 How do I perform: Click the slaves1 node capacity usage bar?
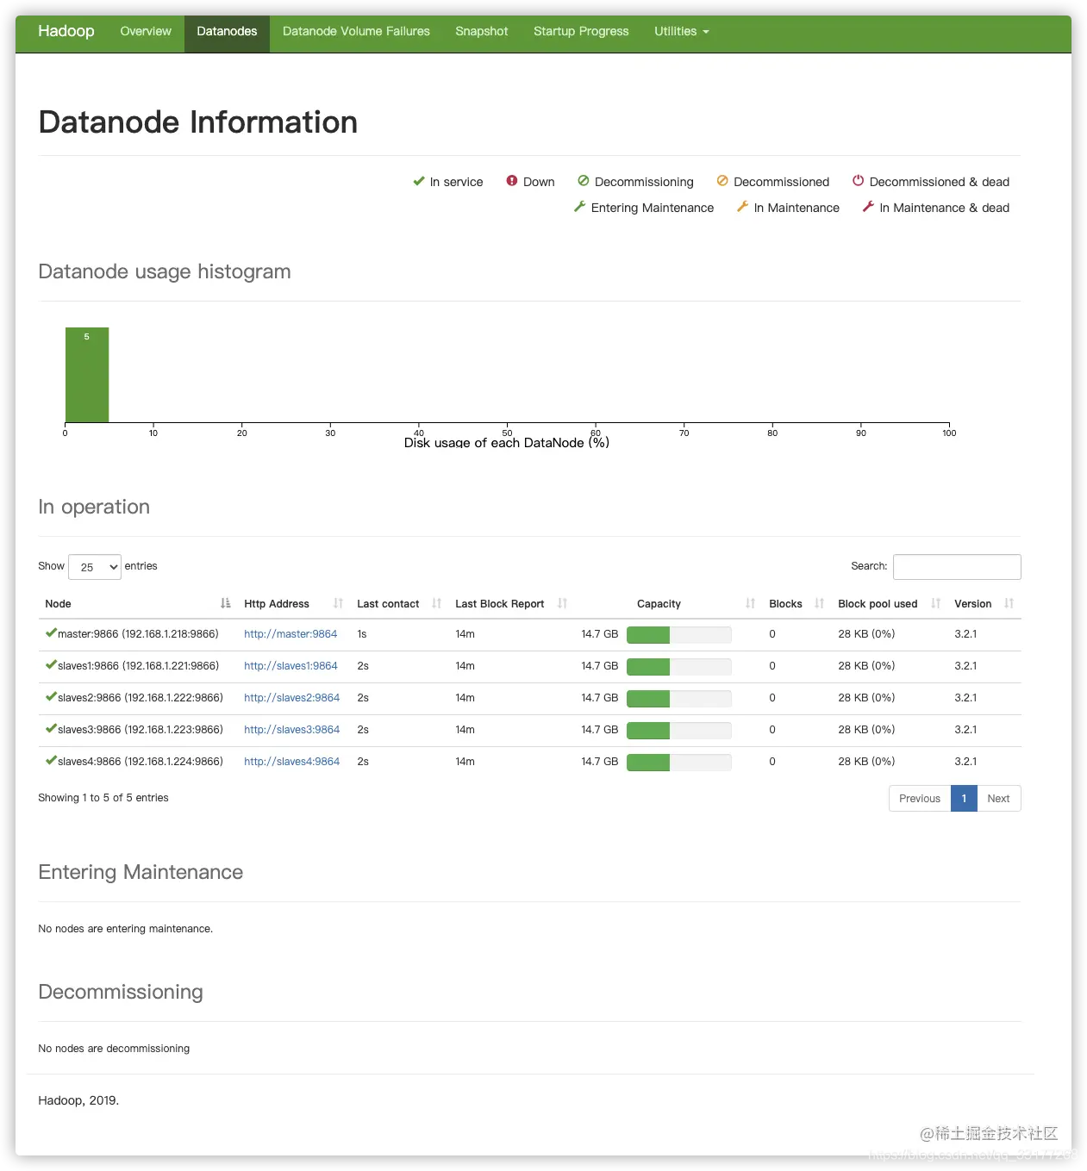[679, 667]
